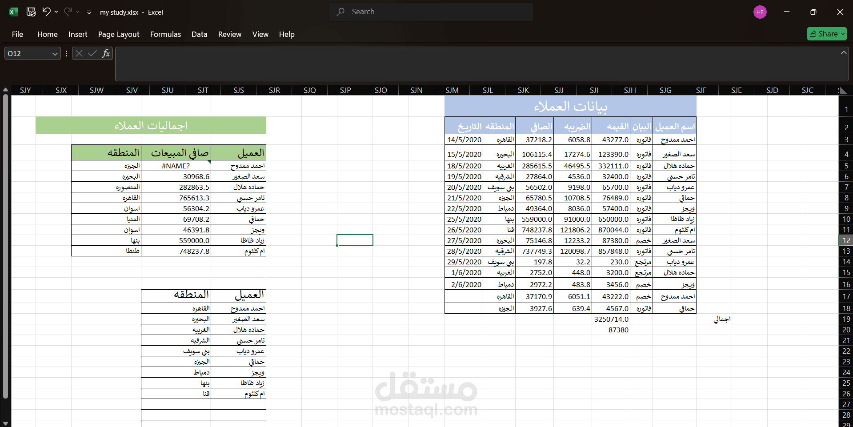Screen dimensions: 853x427
Task: Open Customize Quick Access Toolbar dropdown
Action: (x=89, y=12)
